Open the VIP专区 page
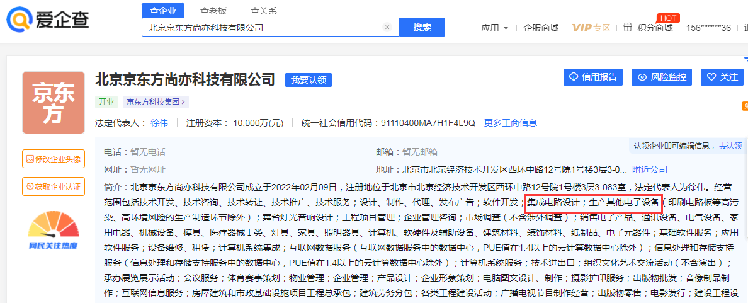The image size is (748, 303). [x=591, y=28]
